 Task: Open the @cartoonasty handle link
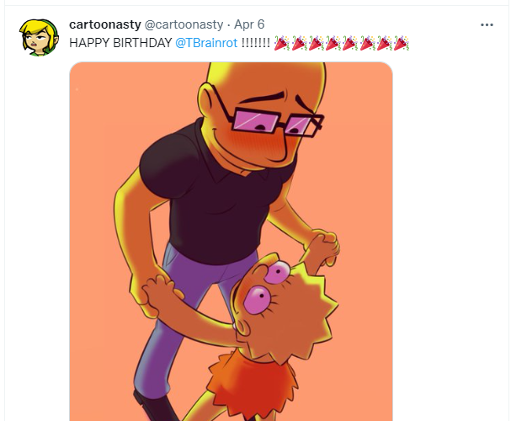(184, 24)
